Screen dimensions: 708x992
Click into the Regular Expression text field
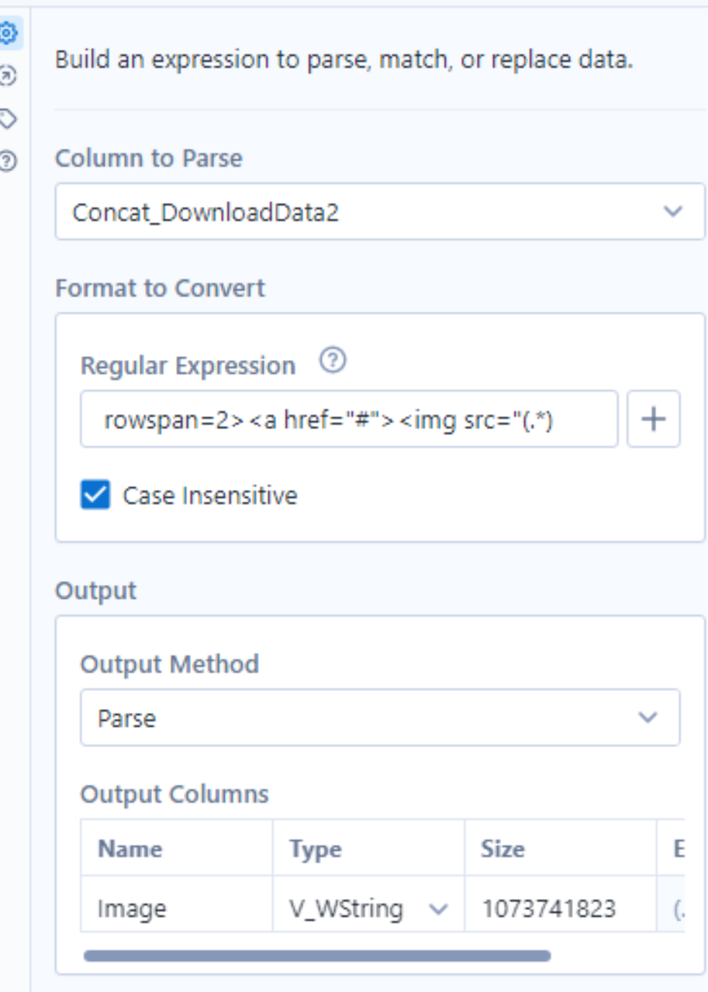[349, 420]
